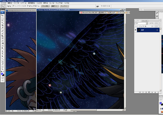Open the History panel icon in dock
Image resolution: width=163 pixels, height=115 pixels.
coord(157,13)
